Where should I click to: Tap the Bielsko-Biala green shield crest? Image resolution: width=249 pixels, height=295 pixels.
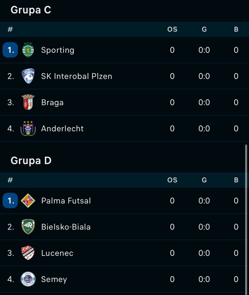coord(28,227)
